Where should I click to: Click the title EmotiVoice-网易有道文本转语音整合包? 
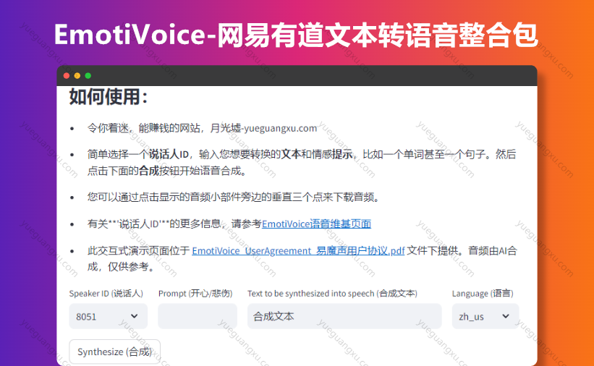tap(296, 35)
